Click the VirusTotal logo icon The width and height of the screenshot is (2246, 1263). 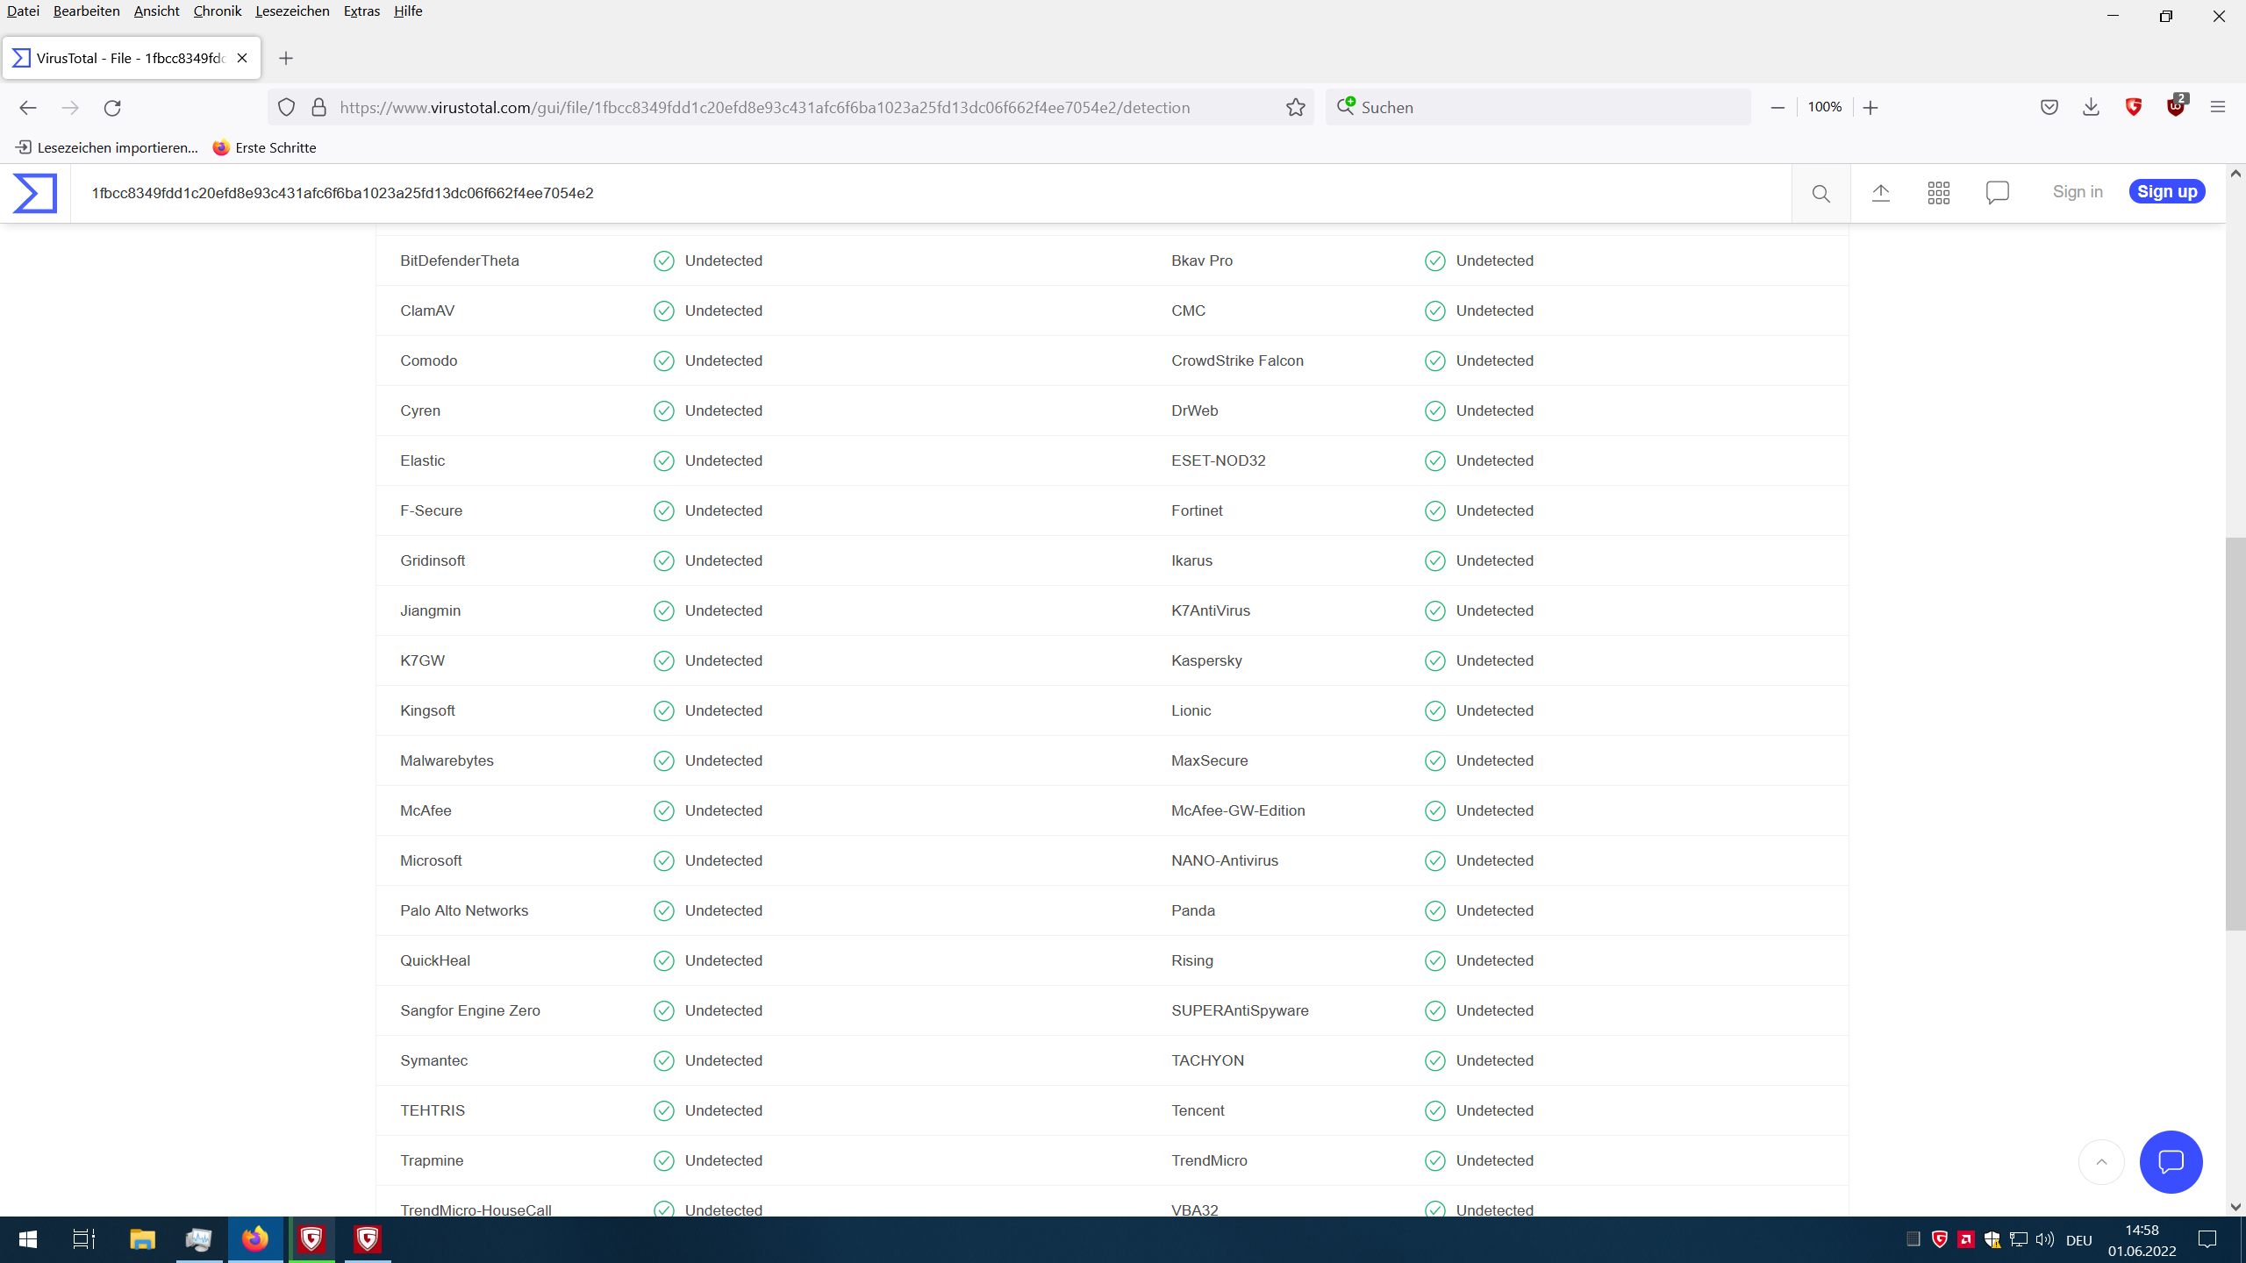tap(35, 193)
